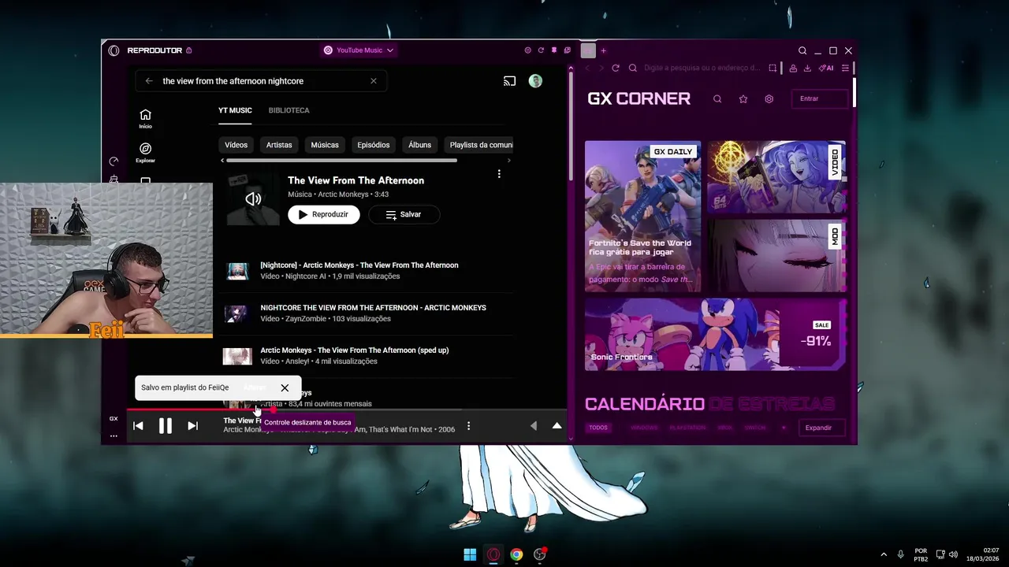Search within GX Corner
The width and height of the screenshot is (1009, 567).
717,99
